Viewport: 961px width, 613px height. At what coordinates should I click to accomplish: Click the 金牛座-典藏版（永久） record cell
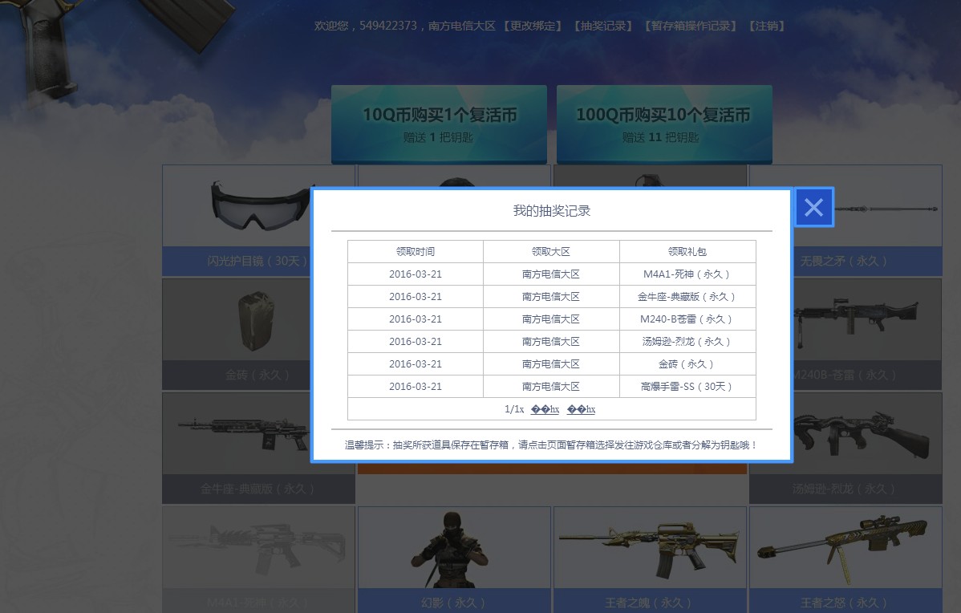687,297
